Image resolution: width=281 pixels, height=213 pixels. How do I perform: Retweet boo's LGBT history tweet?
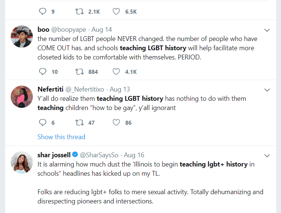click(79, 72)
